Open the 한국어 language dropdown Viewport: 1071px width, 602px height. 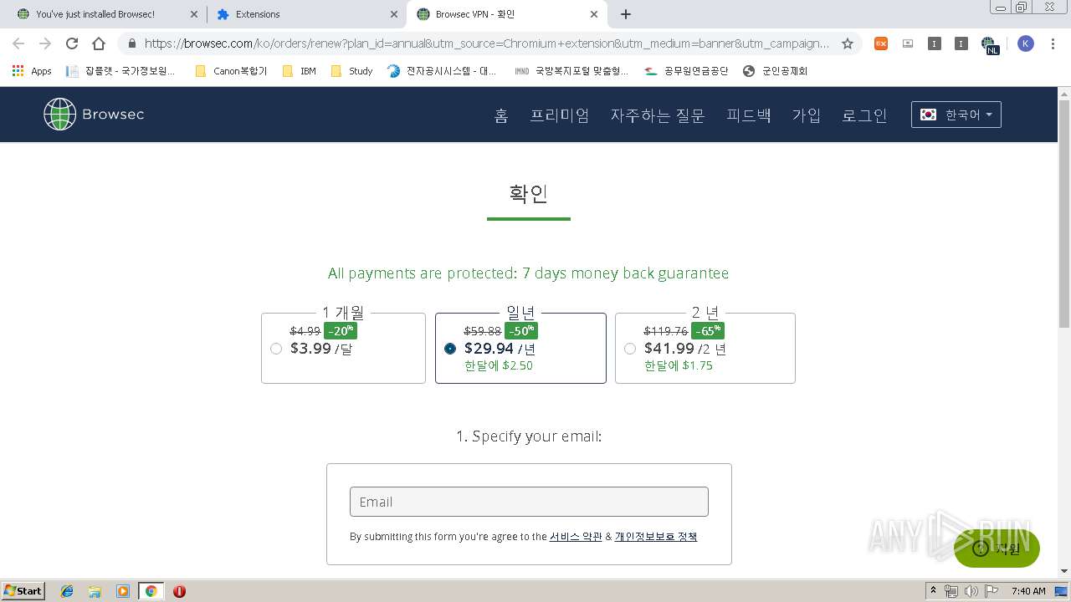point(956,115)
